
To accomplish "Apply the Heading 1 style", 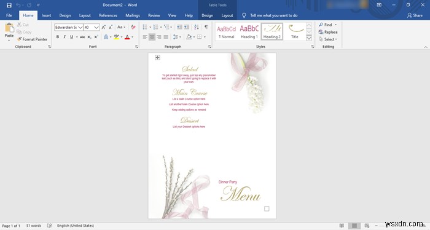I will (x=249, y=31).
